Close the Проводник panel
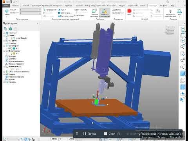The height and width of the screenshot is (141, 188). pos(38,23)
